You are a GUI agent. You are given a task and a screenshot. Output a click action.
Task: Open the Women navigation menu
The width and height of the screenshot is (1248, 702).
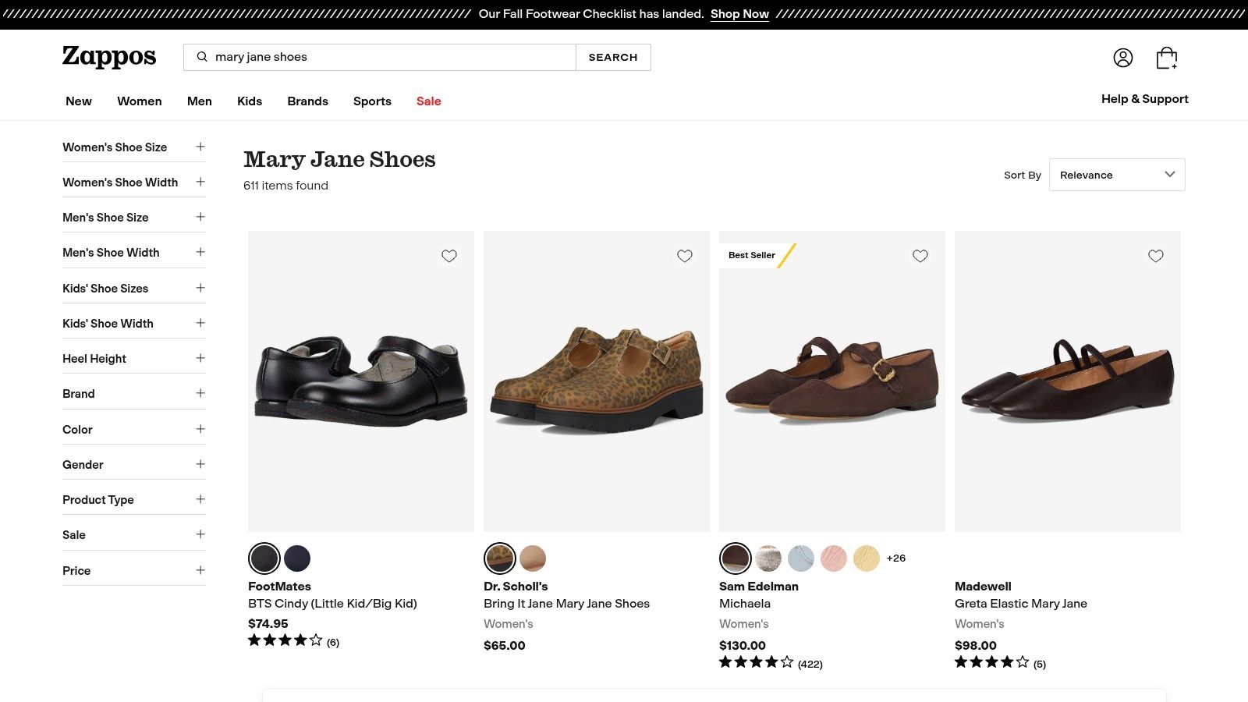[140, 101]
